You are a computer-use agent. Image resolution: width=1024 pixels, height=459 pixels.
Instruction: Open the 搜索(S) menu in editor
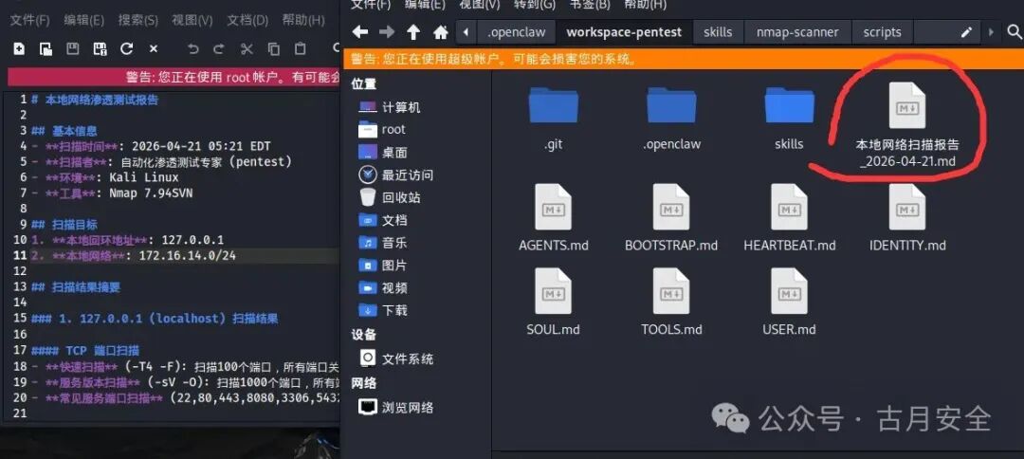tap(137, 20)
